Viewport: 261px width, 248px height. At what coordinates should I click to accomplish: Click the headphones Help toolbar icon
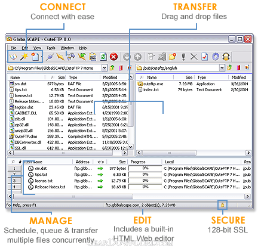point(226,57)
